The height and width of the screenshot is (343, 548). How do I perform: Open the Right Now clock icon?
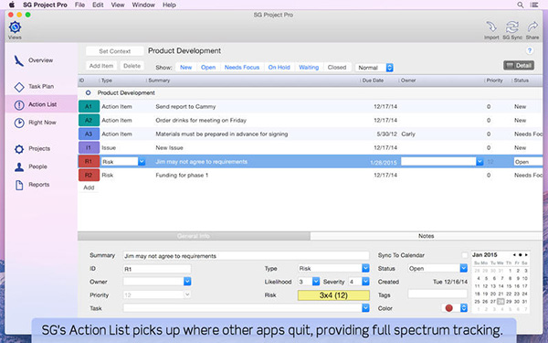tap(19, 123)
